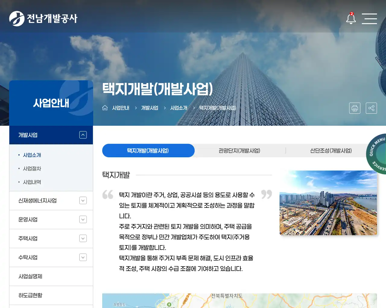Click the 사업소개 breadcrumb link
Screen dimensions: 386x308
[179, 108]
